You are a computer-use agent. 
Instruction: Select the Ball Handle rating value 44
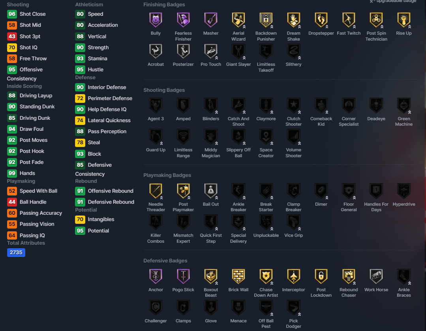click(12, 202)
